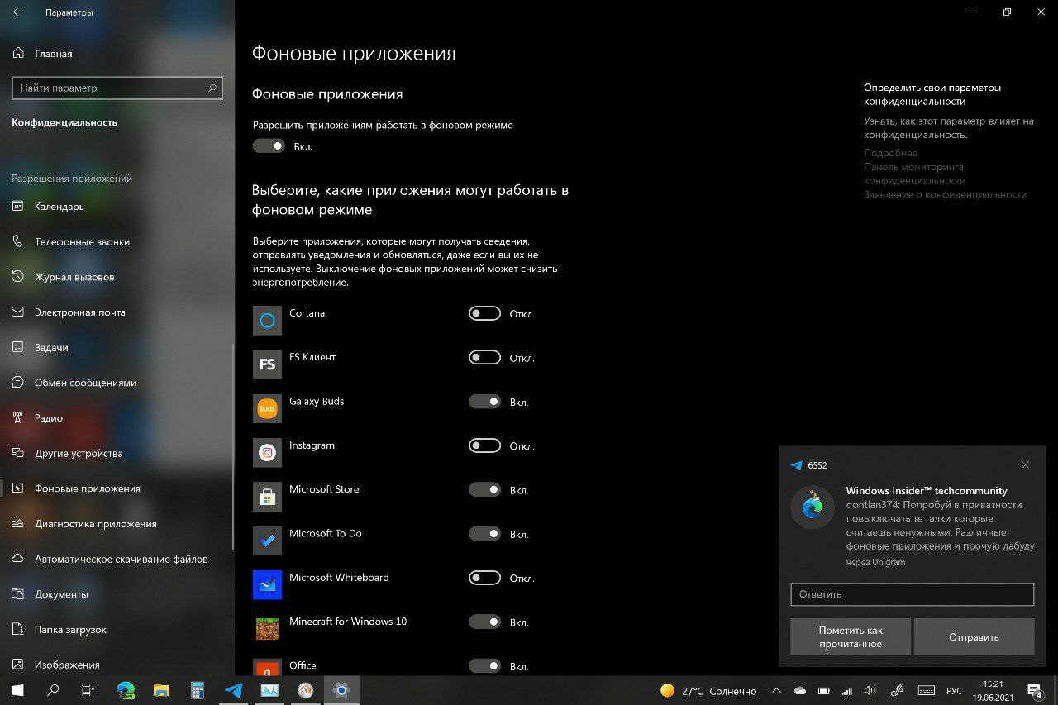Open the Подробнее link

pos(890,153)
